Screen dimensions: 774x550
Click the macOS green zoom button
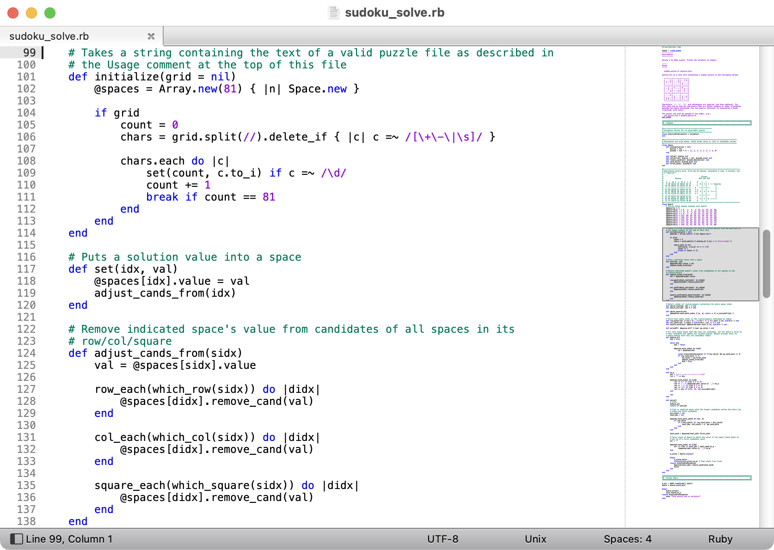tap(50, 13)
